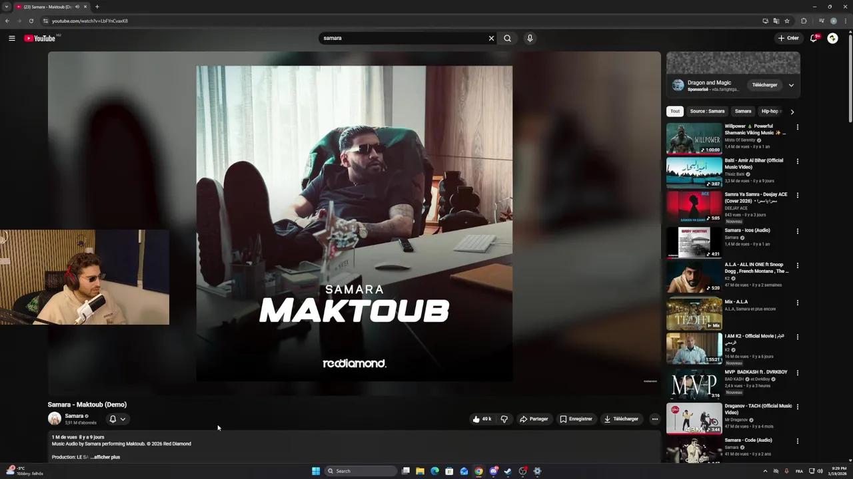Go to the YouTube home logo
This screenshot has width=853, height=479.
(39, 38)
